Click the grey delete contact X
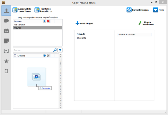The height and width of the screenshot is (115, 168). (48, 56)
